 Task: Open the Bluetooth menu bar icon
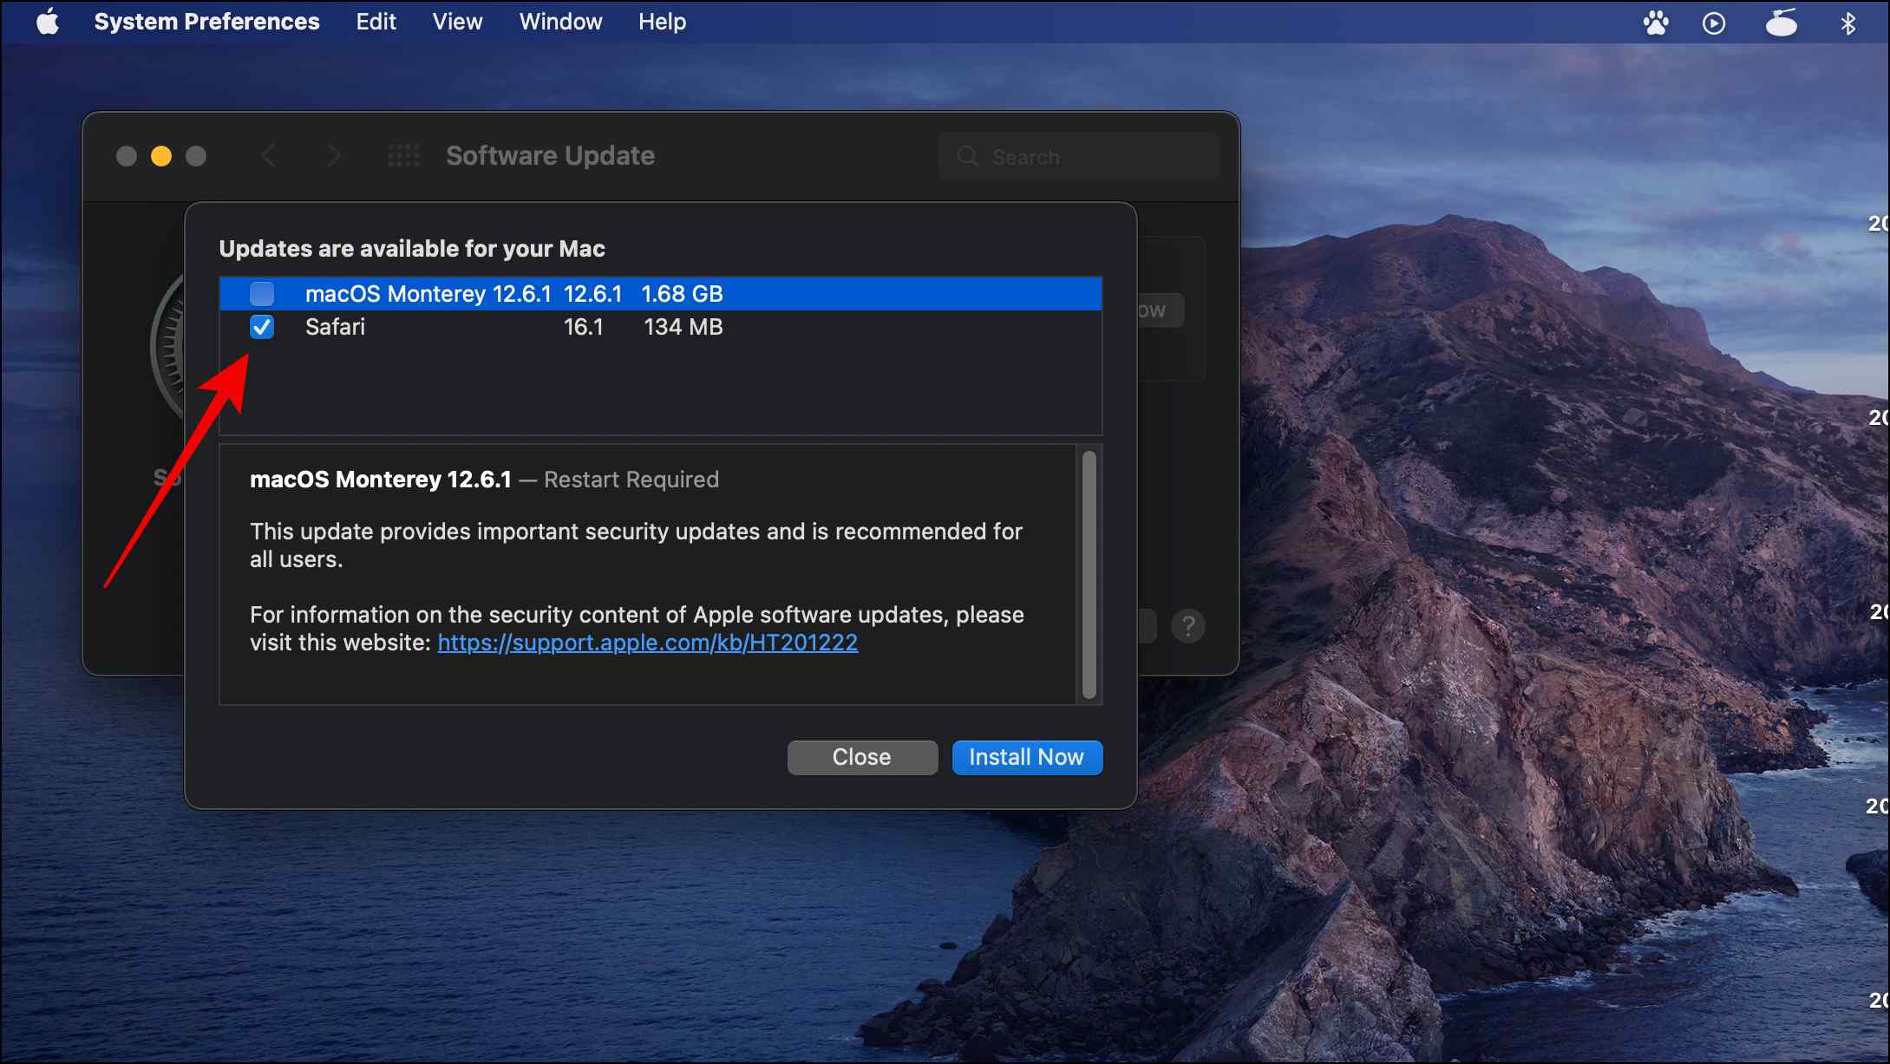(x=1848, y=23)
